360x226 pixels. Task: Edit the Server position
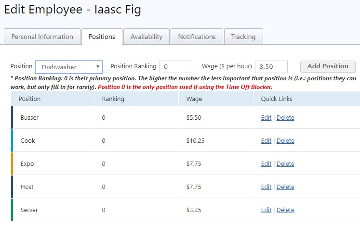(x=266, y=210)
